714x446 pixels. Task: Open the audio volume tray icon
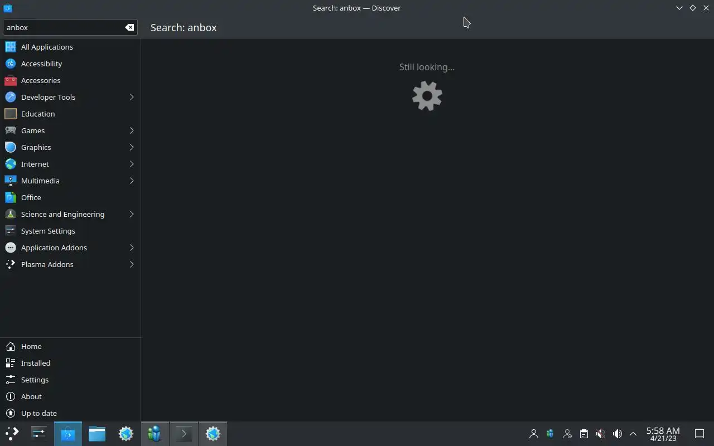(x=617, y=433)
